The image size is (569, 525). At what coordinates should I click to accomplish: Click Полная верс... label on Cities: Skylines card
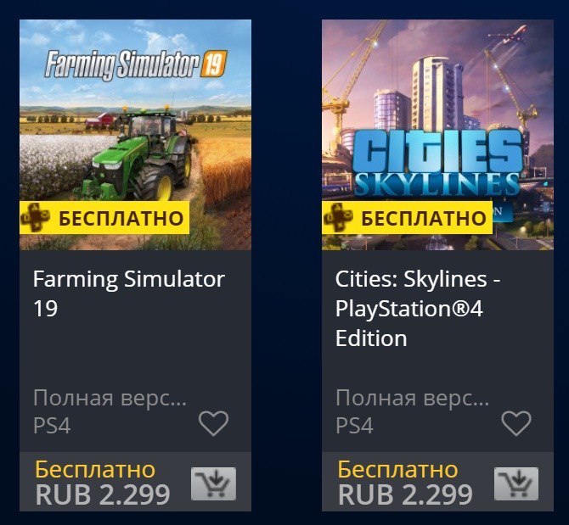click(413, 398)
